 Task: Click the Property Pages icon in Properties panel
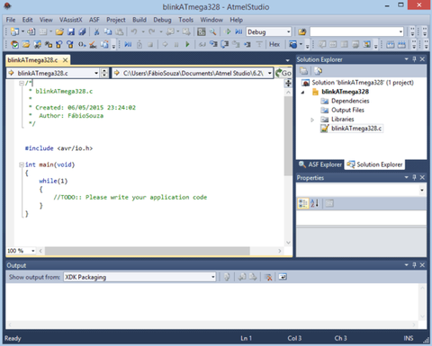pos(329,203)
